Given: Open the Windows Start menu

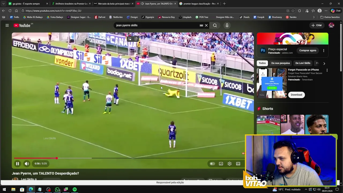Looking at the screenshot, I should 4,190.
